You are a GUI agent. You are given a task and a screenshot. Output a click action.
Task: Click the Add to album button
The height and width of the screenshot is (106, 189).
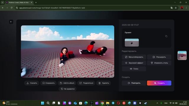pos(67,83)
